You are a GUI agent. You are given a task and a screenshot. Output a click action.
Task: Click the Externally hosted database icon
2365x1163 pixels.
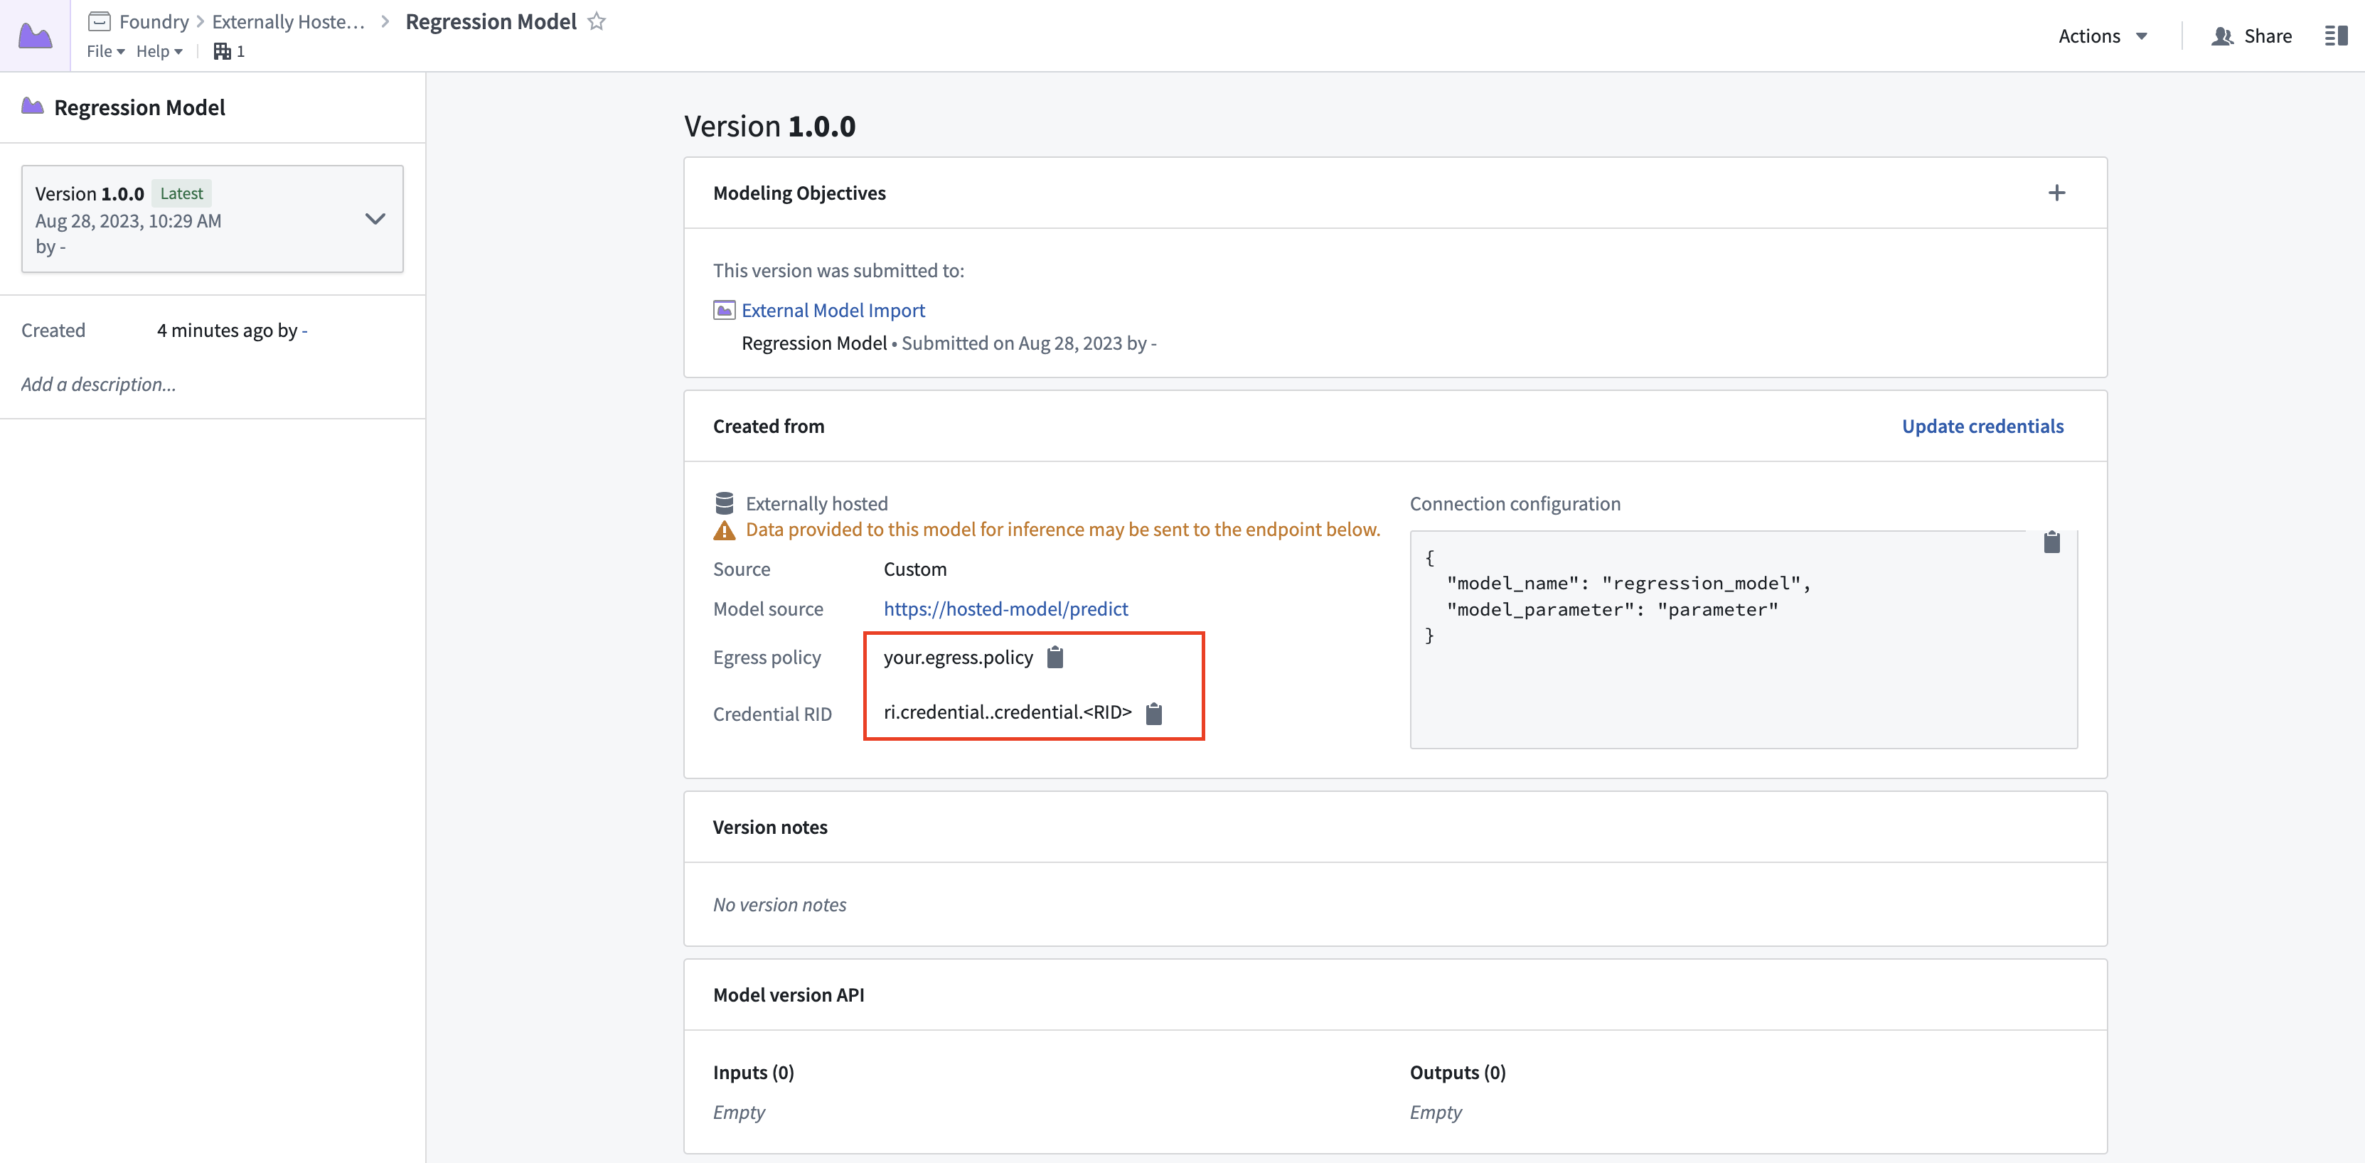(x=725, y=503)
